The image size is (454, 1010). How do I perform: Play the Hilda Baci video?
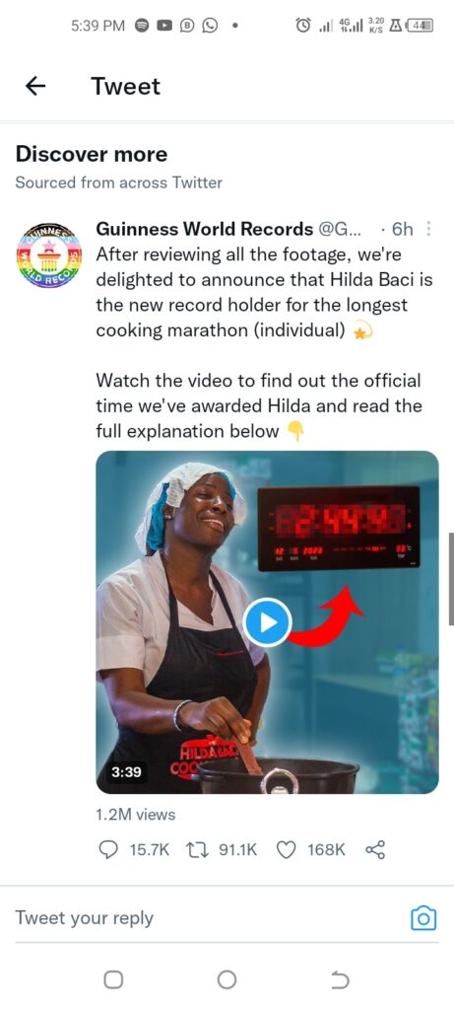(x=268, y=622)
